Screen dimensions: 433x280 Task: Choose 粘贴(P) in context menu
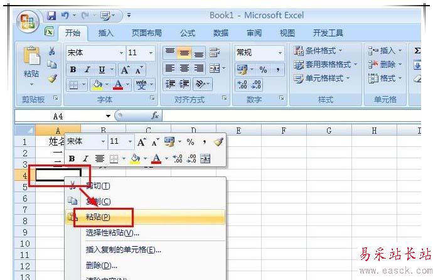pos(146,217)
